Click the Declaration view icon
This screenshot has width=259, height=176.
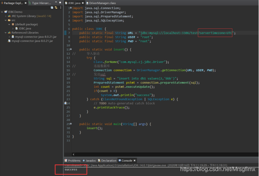(99, 161)
